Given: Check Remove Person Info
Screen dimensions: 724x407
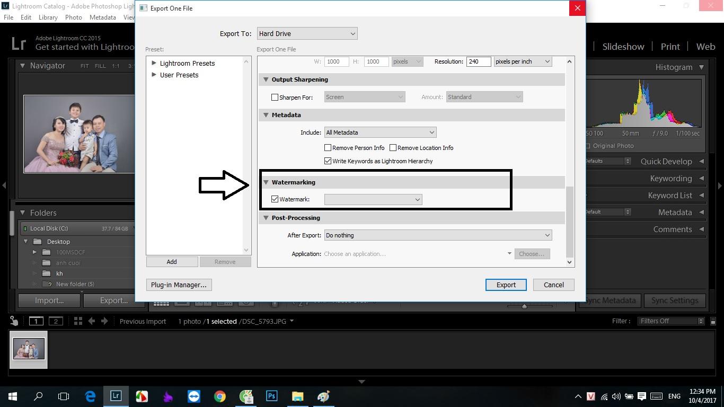Looking at the screenshot, I should point(328,147).
